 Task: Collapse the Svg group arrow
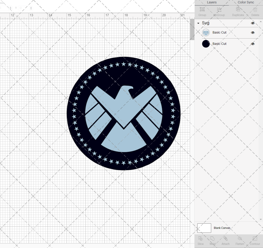198,23
